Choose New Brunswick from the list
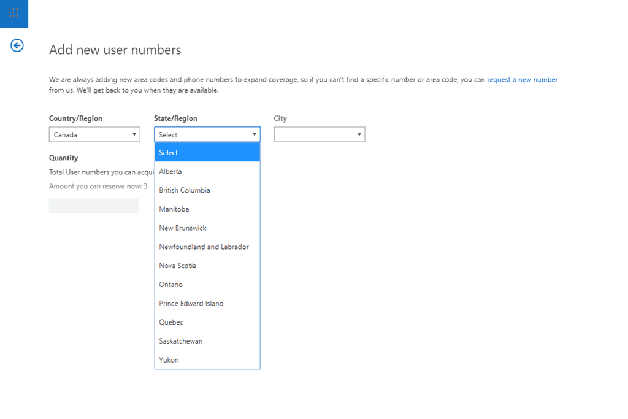Screen dimensions: 628x419 [x=207, y=228]
